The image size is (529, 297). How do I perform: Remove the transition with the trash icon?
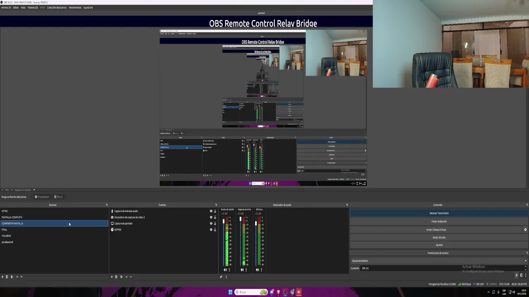click(521, 275)
